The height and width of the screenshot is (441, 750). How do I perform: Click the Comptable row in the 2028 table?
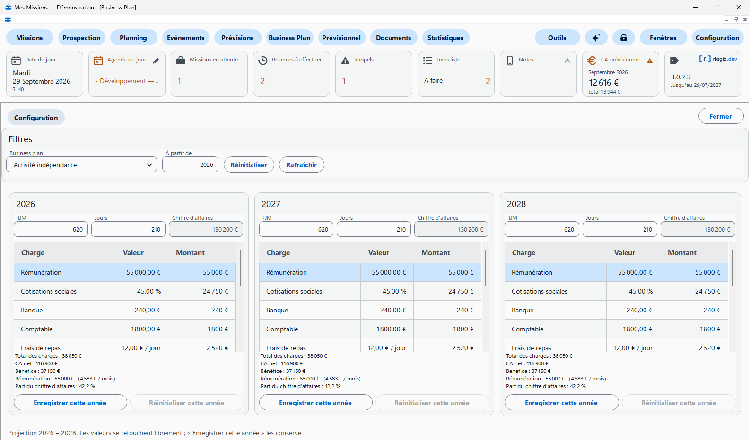[x=616, y=329]
